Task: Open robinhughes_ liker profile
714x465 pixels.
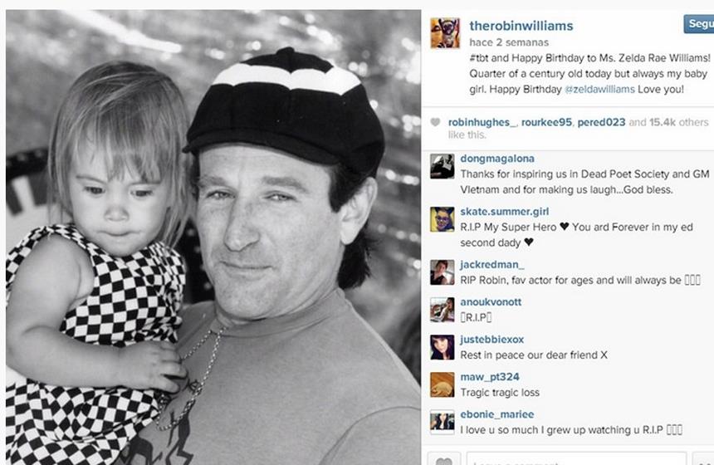Action: click(482, 122)
